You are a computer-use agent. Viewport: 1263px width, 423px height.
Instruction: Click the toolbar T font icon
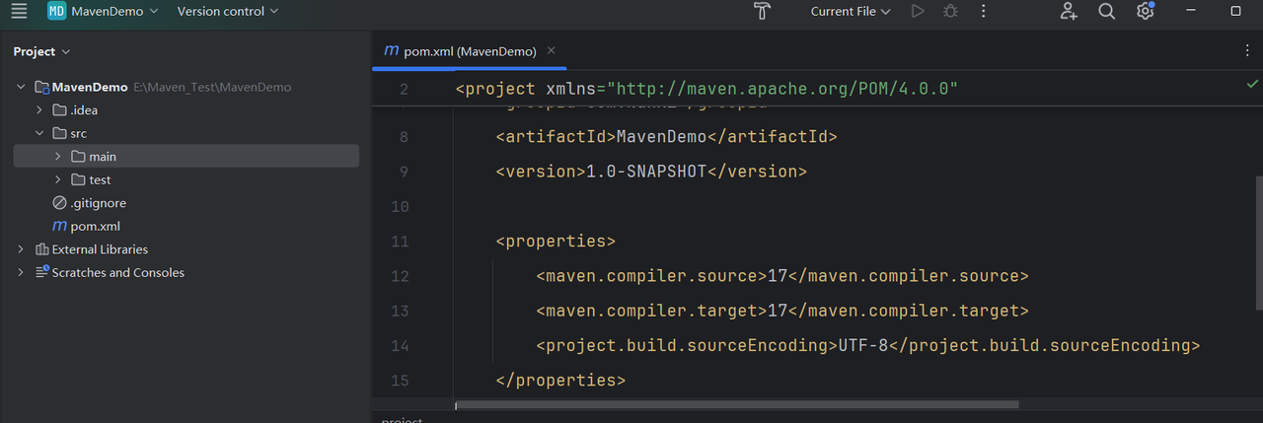click(x=762, y=12)
